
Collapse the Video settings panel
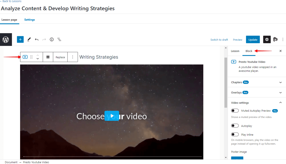(256, 103)
